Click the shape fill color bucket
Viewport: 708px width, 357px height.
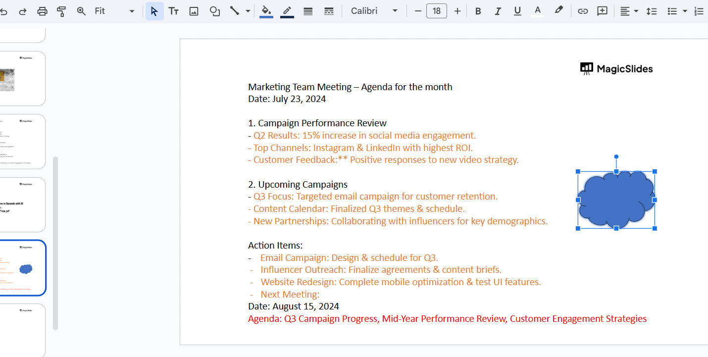[266, 11]
